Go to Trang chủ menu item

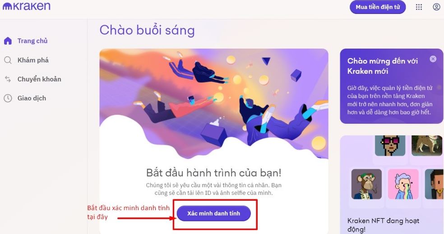[25, 41]
